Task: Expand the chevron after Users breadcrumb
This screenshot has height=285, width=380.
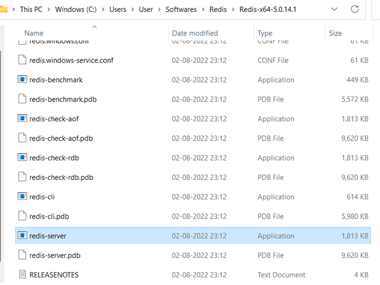Action: [133, 10]
